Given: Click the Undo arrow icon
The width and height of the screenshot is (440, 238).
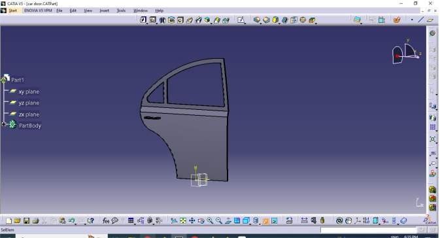Looking at the screenshot, I should [x=71, y=221].
